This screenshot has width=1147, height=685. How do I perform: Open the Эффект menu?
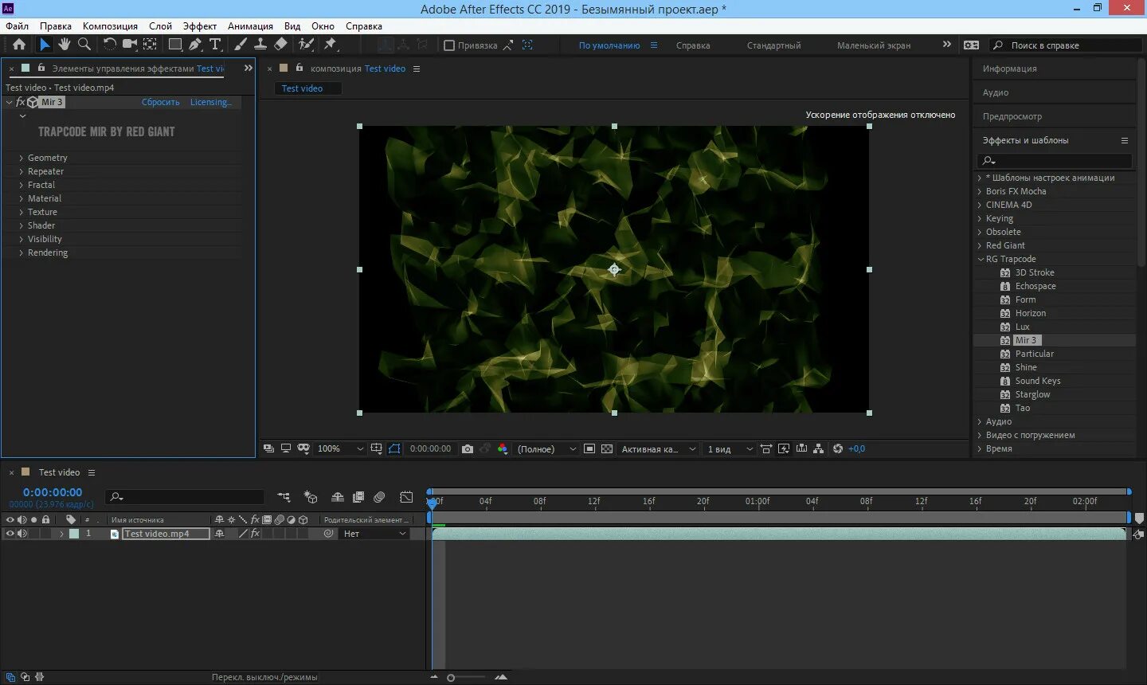tap(199, 25)
